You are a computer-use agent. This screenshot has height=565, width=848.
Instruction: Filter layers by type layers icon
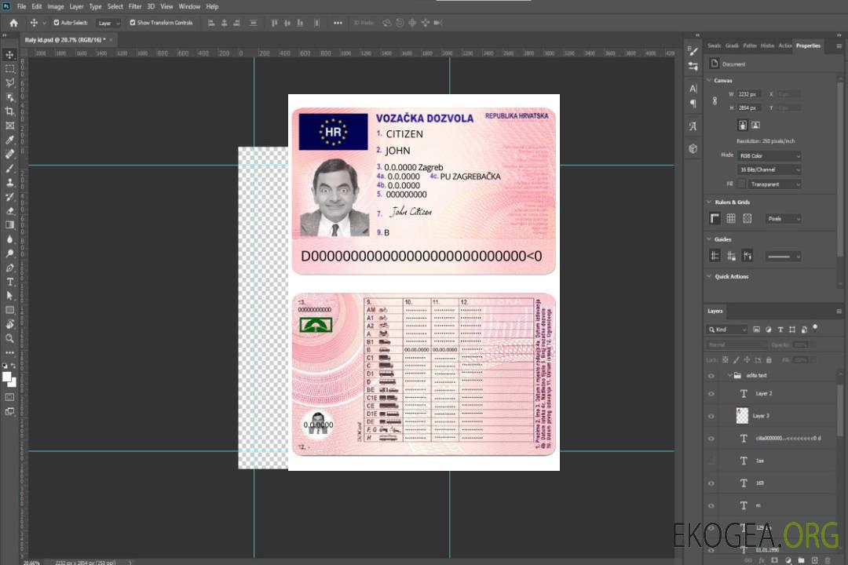click(780, 330)
